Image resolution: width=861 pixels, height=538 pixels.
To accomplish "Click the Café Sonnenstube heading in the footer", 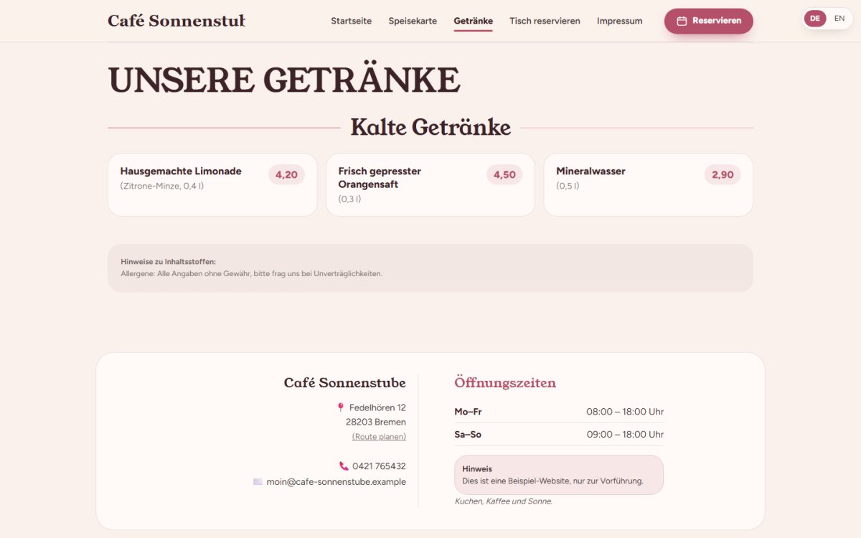I will point(345,383).
